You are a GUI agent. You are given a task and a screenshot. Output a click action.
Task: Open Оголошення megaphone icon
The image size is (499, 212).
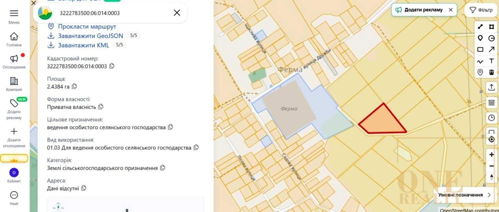(x=14, y=58)
